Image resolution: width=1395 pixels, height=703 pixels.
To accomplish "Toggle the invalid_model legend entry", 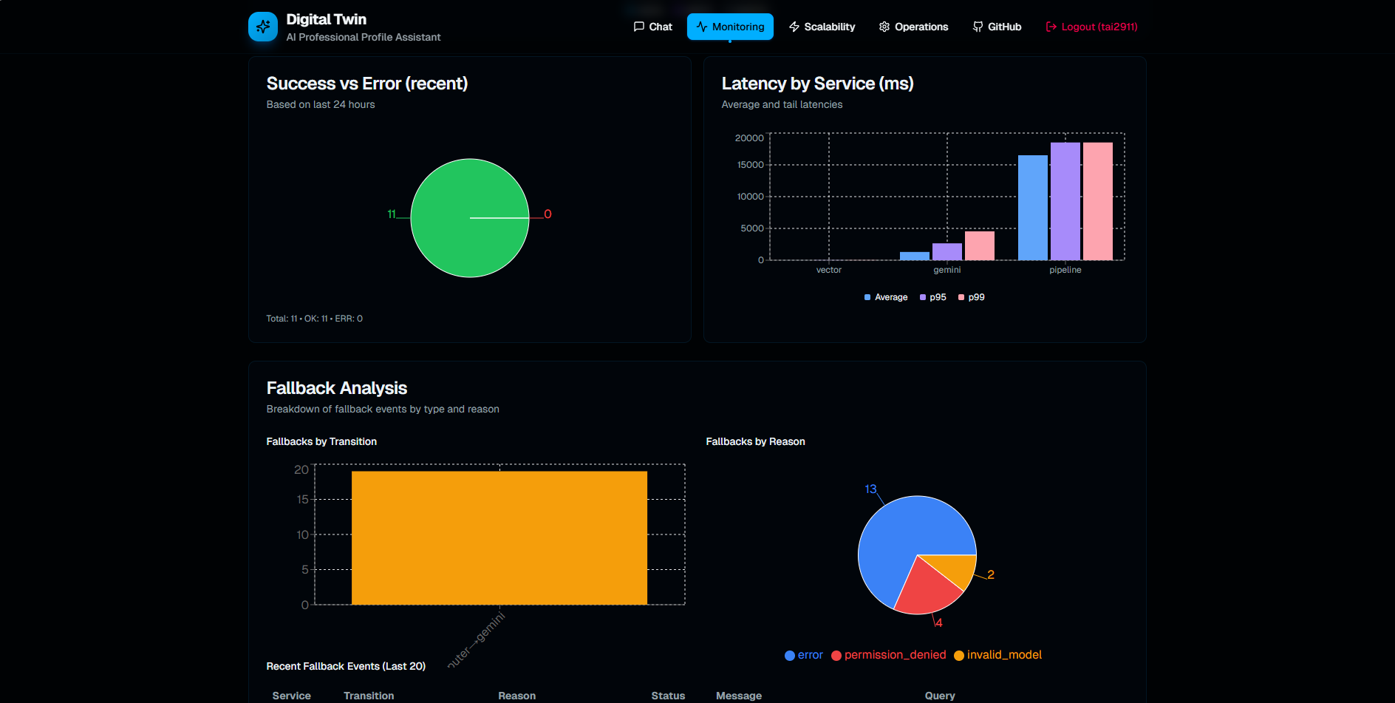I will click(997, 655).
